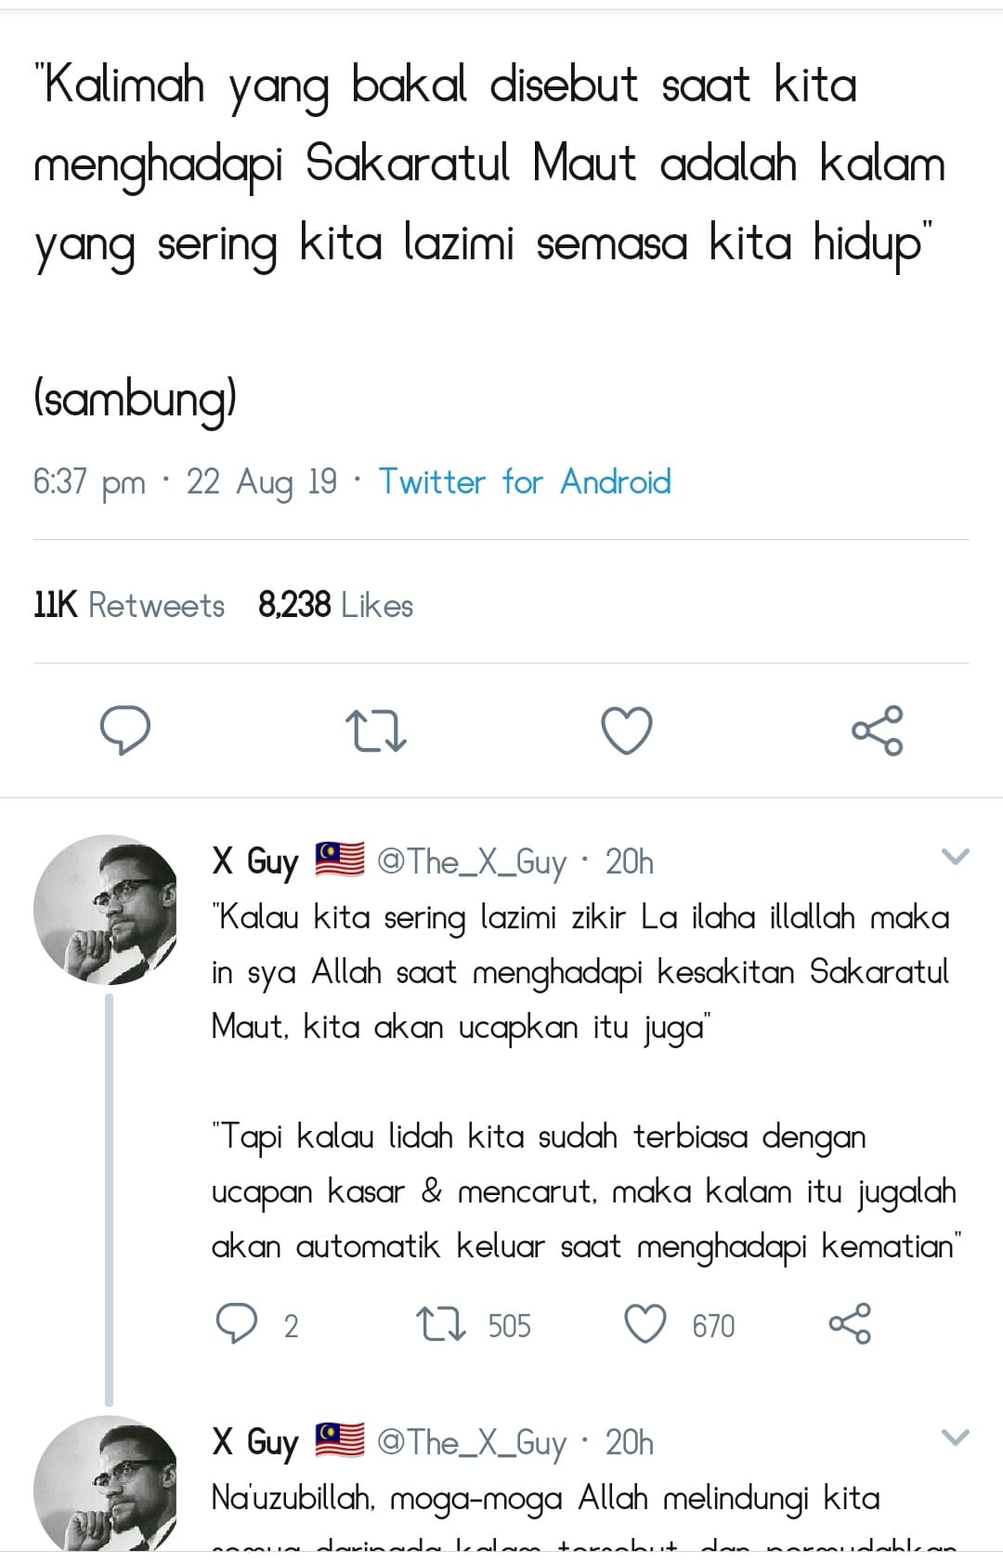Viewport: 1003px width, 1564px height.
Task: Share the zikir reply tweet
Action: click(x=850, y=1324)
